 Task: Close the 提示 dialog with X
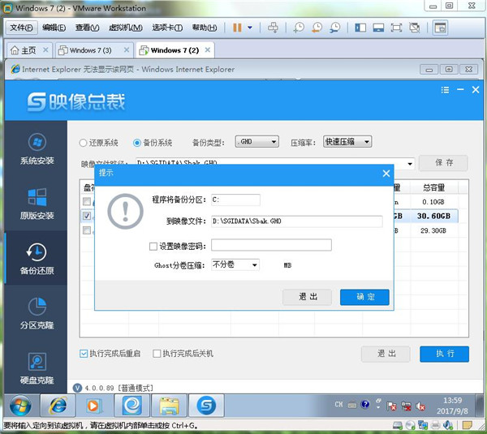coord(386,174)
